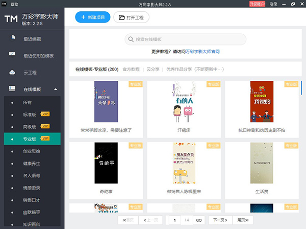Select the 幽默搞笑 category
Viewport: 306px width, 229px height.
(x=32, y=212)
